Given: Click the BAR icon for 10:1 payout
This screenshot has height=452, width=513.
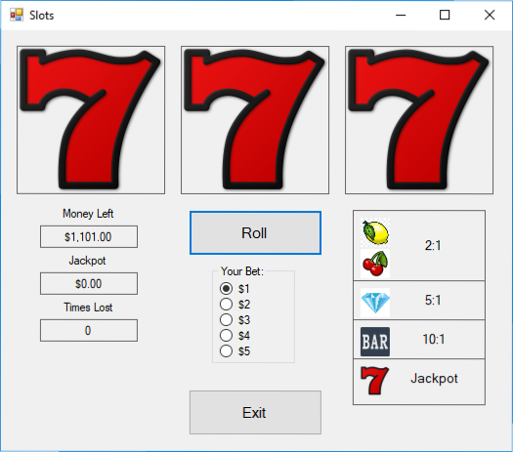Looking at the screenshot, I should tap(375, 342).
